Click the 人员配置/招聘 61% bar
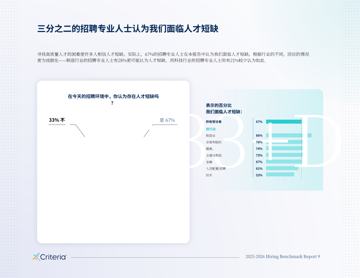The width and height of the screenshot is (360, 278). click(x=282, y=169)
